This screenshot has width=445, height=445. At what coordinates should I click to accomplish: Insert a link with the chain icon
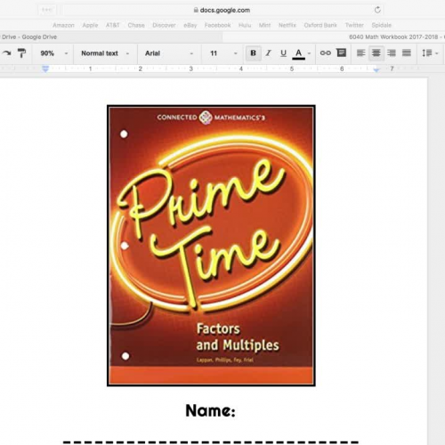[326, 53]
